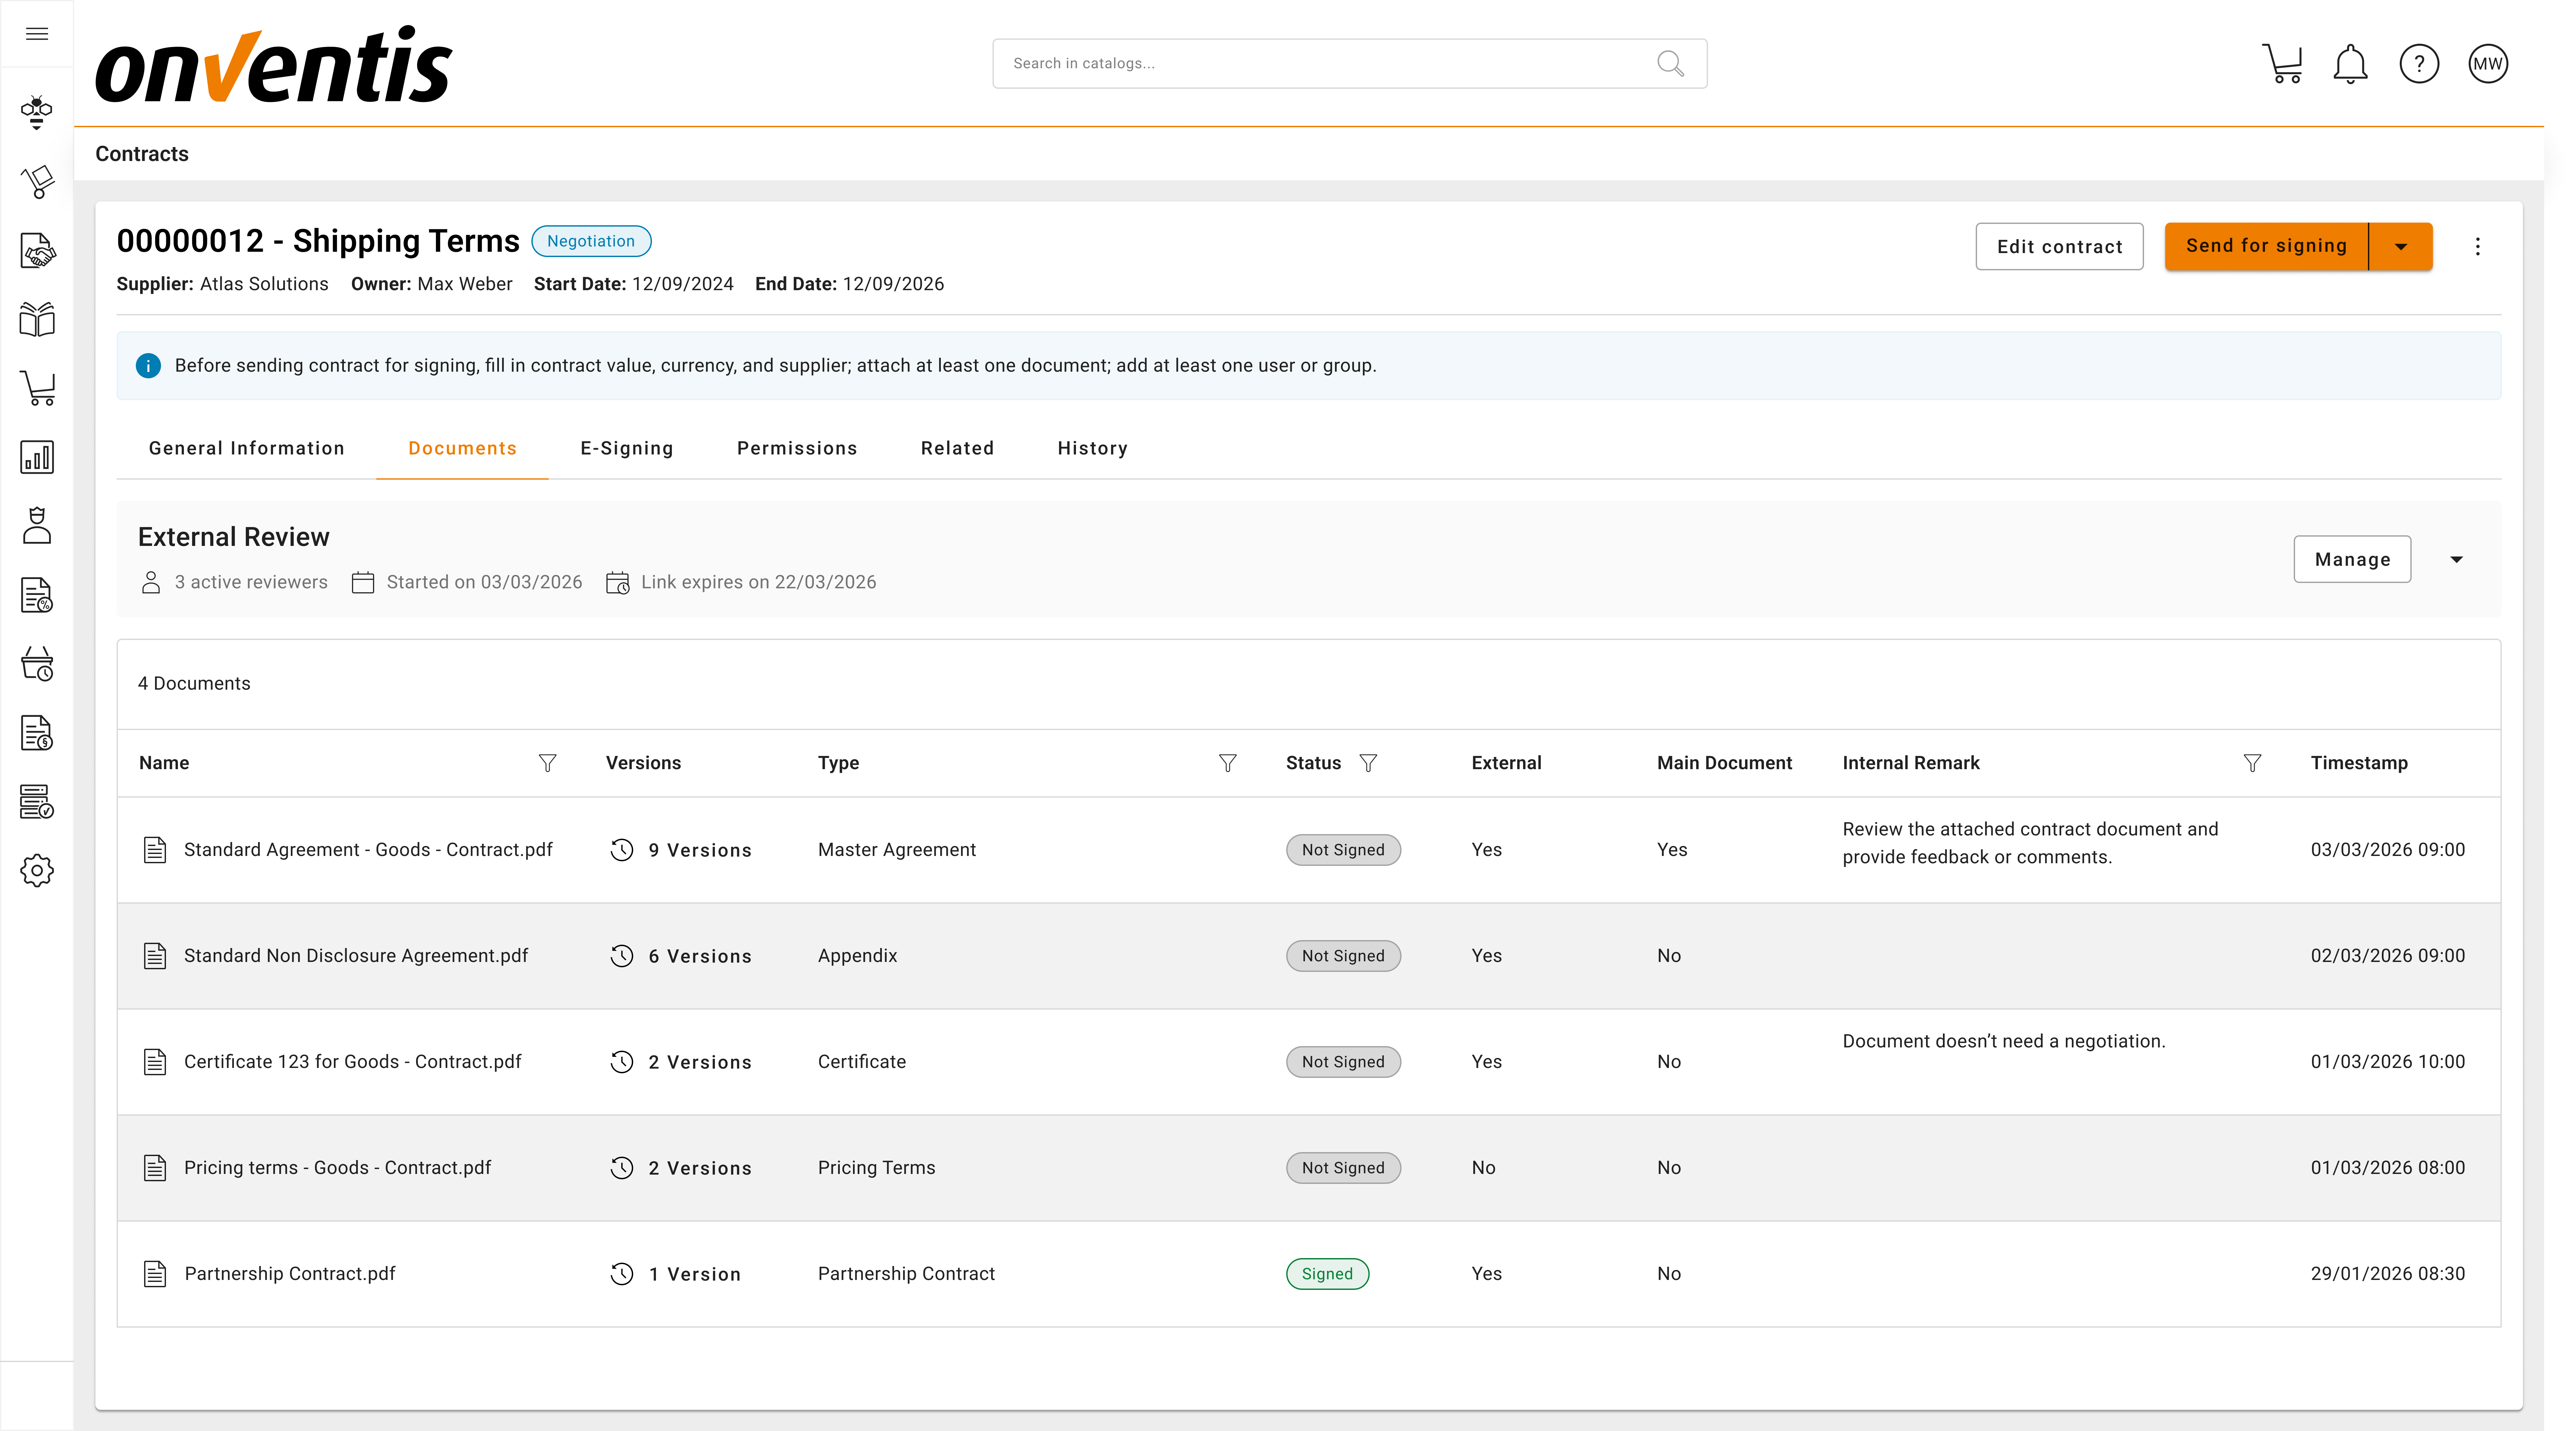2576x1431 pixels.
Task: Open the document with dollar sidebar icon
Action: click(37, 733)
